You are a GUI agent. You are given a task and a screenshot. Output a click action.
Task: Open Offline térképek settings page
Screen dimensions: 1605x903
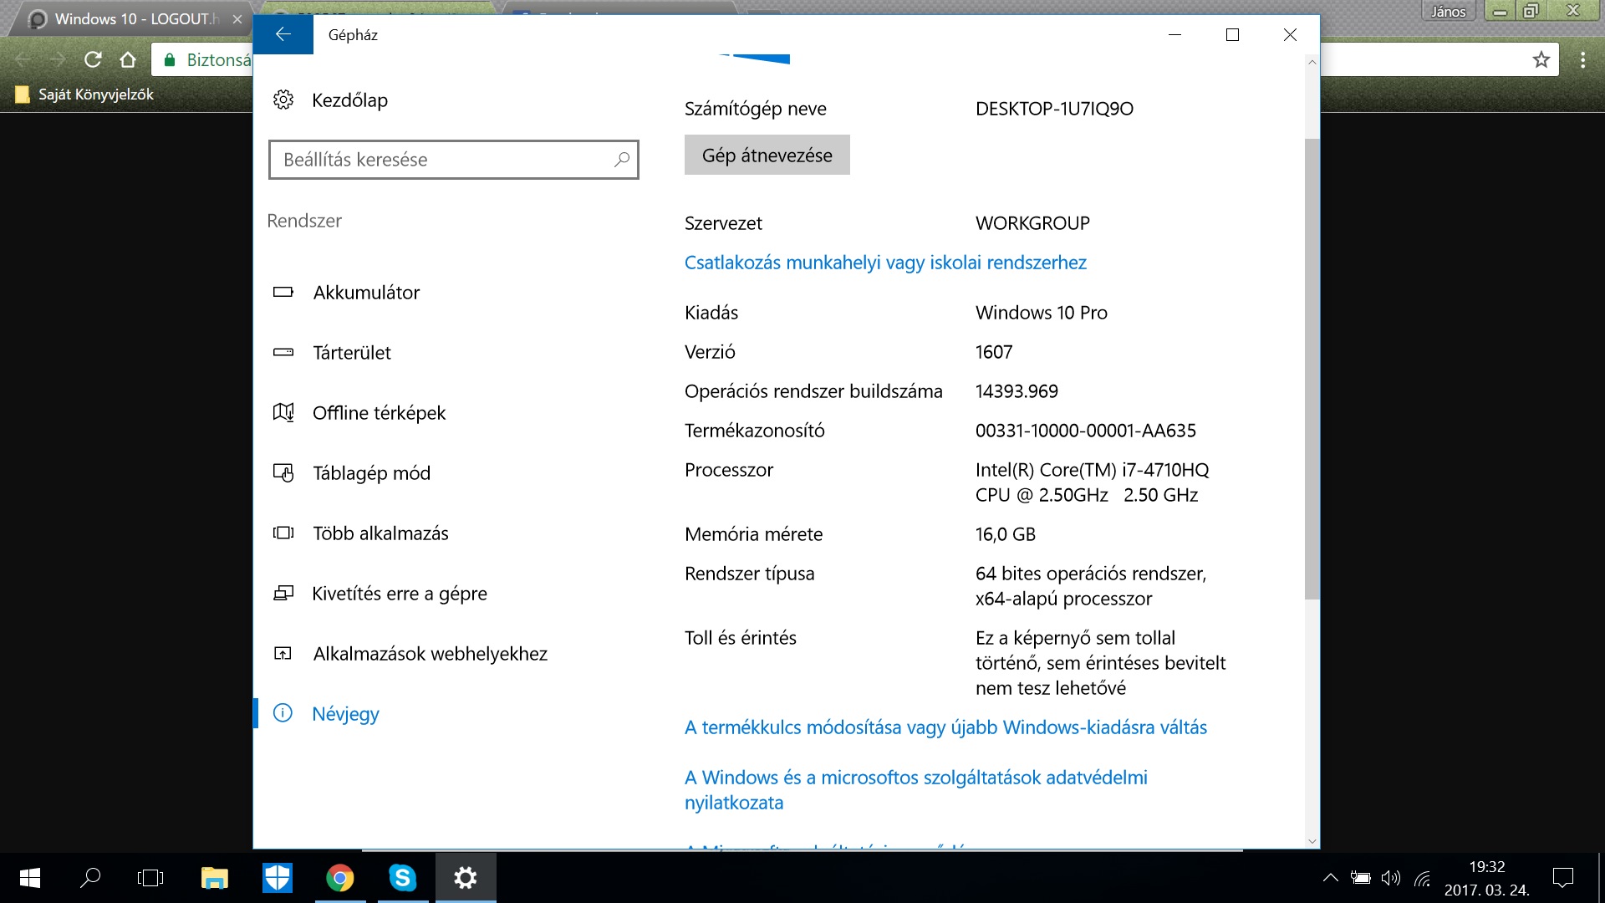coord(379,413)
